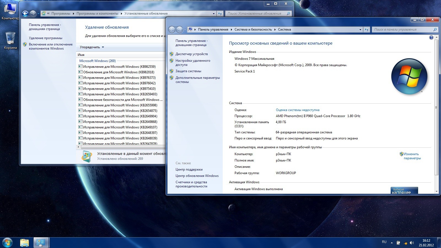Click Изменить параметры link
This screenshot has height=248, width=441.
412,156
